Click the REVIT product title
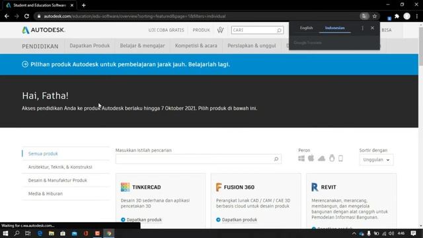This screenshot has height=238, width=423. click(x=328, y=187)
